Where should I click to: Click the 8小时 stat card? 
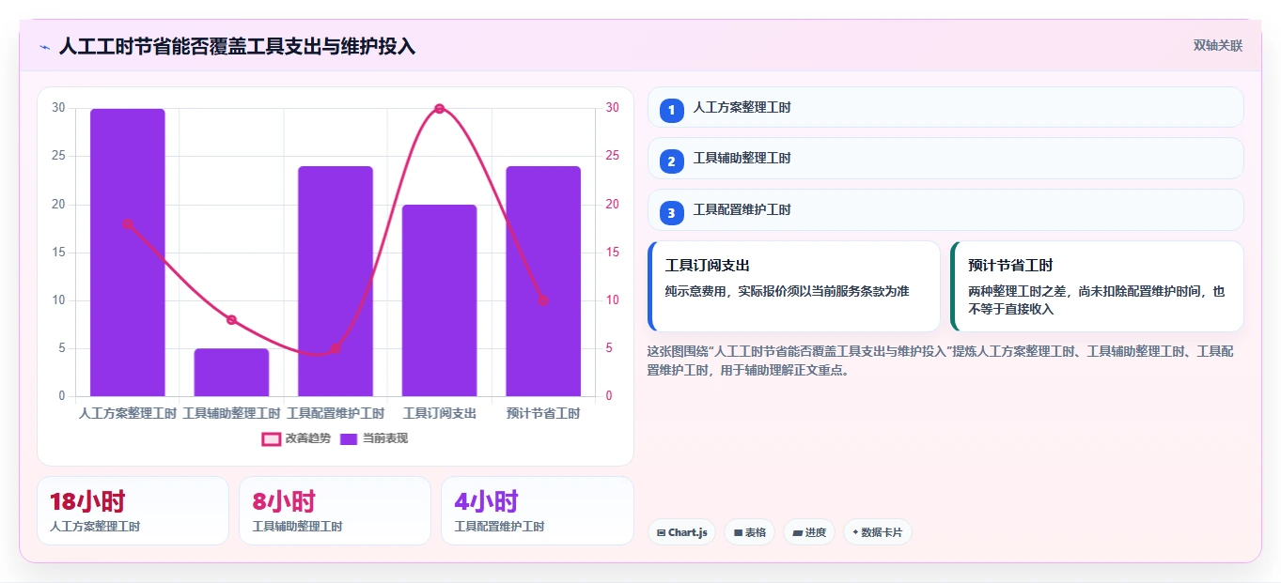pyautogui.click(x=335, y=511)
